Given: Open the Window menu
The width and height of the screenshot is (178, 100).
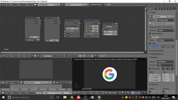Looking at the screenshot, I should [23, 5].
